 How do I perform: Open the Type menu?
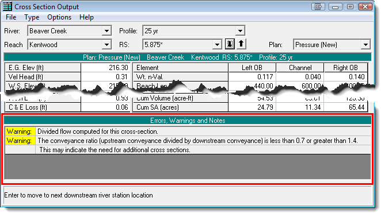[32, 17]
